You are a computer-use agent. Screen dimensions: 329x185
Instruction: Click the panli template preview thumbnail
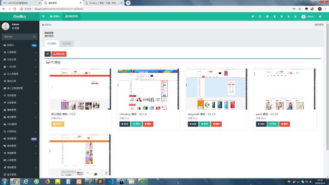point(285,89)
